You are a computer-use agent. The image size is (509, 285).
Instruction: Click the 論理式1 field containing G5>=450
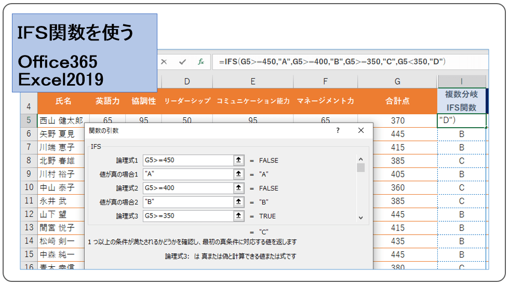point(188,160)
